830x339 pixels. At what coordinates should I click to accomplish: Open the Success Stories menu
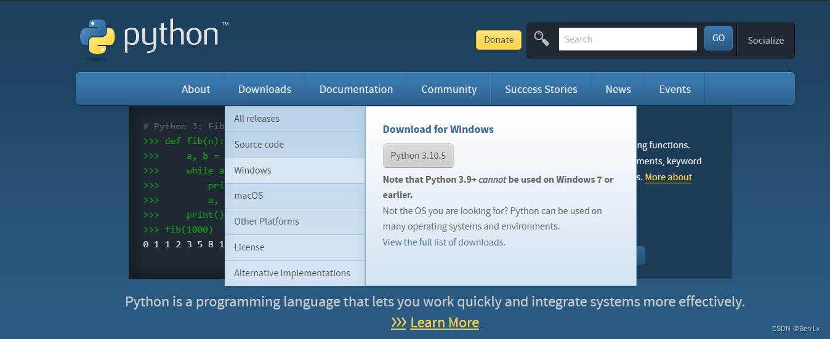coord(541,89)
